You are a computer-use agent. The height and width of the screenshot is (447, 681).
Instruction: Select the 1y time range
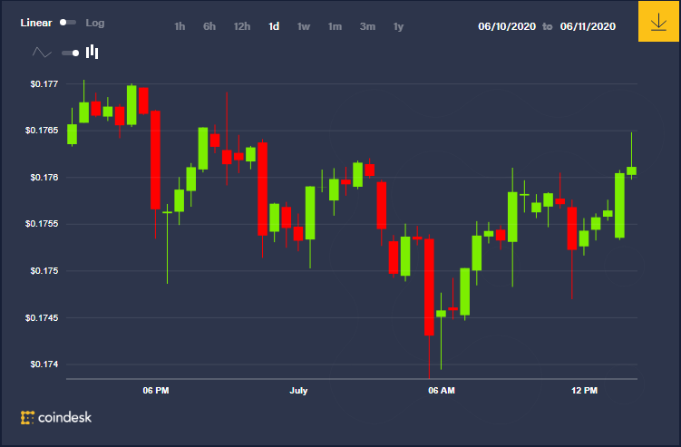pyautogui.click(x=398, y=27)
